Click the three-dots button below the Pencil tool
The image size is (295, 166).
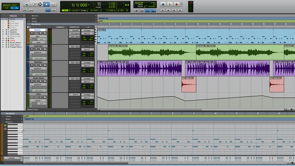(x=54, y=11)
